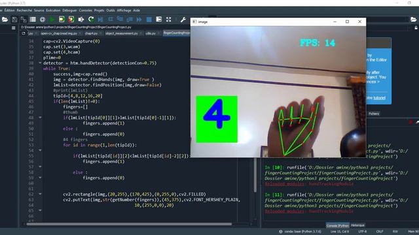Open a file with the folder toolbar icon

(x=5, y=19)
